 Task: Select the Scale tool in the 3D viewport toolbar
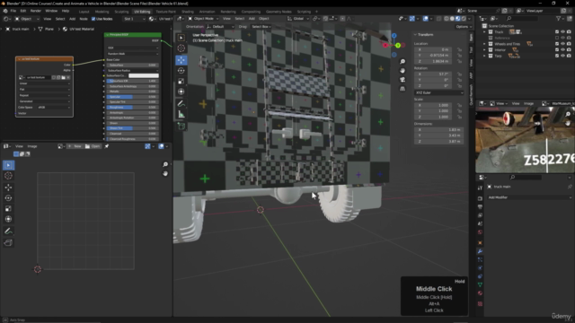(181, 82)
